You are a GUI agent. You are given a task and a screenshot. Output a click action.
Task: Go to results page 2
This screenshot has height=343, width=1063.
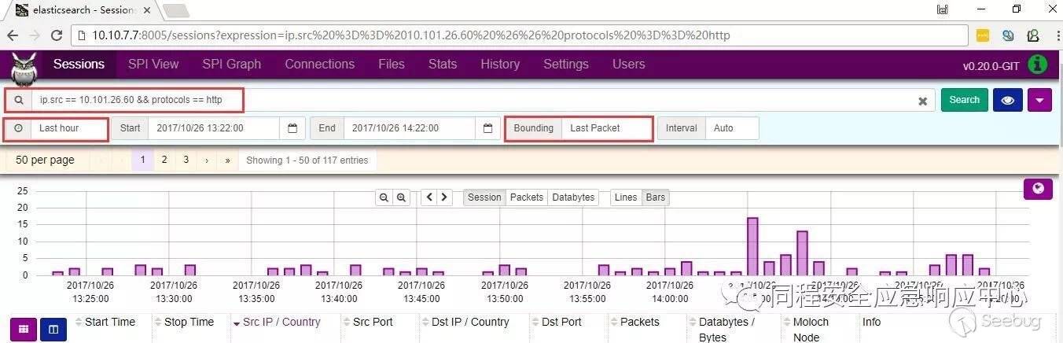click(164, 160)
